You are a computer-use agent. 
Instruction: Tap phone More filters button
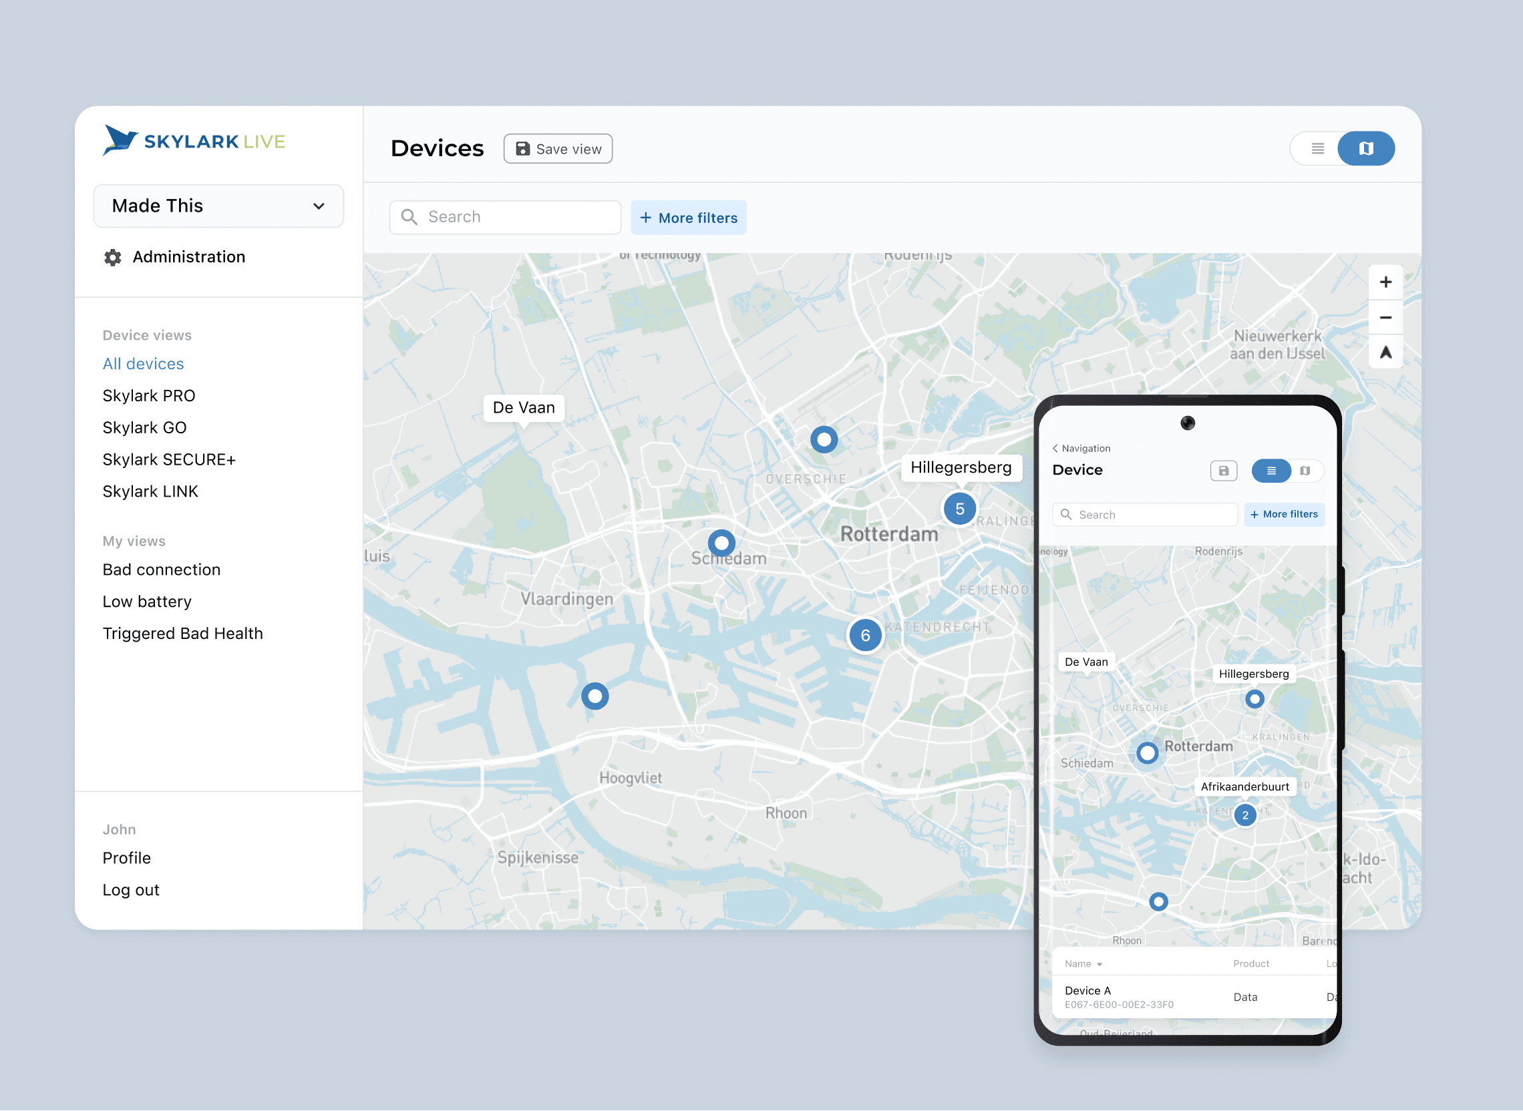pos(1284,515)
